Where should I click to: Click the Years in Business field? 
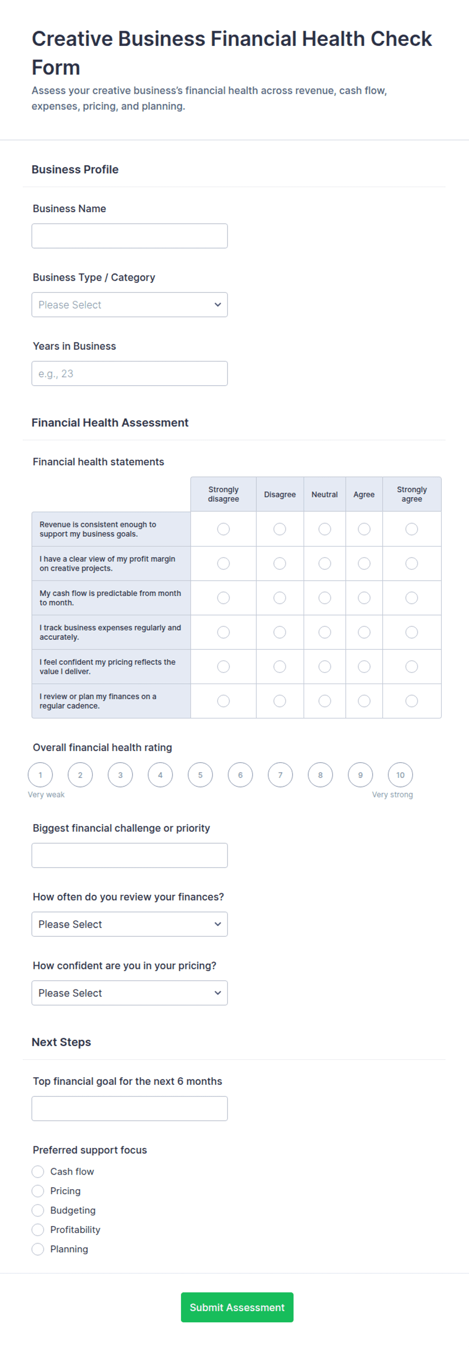(x=129, y=374)
